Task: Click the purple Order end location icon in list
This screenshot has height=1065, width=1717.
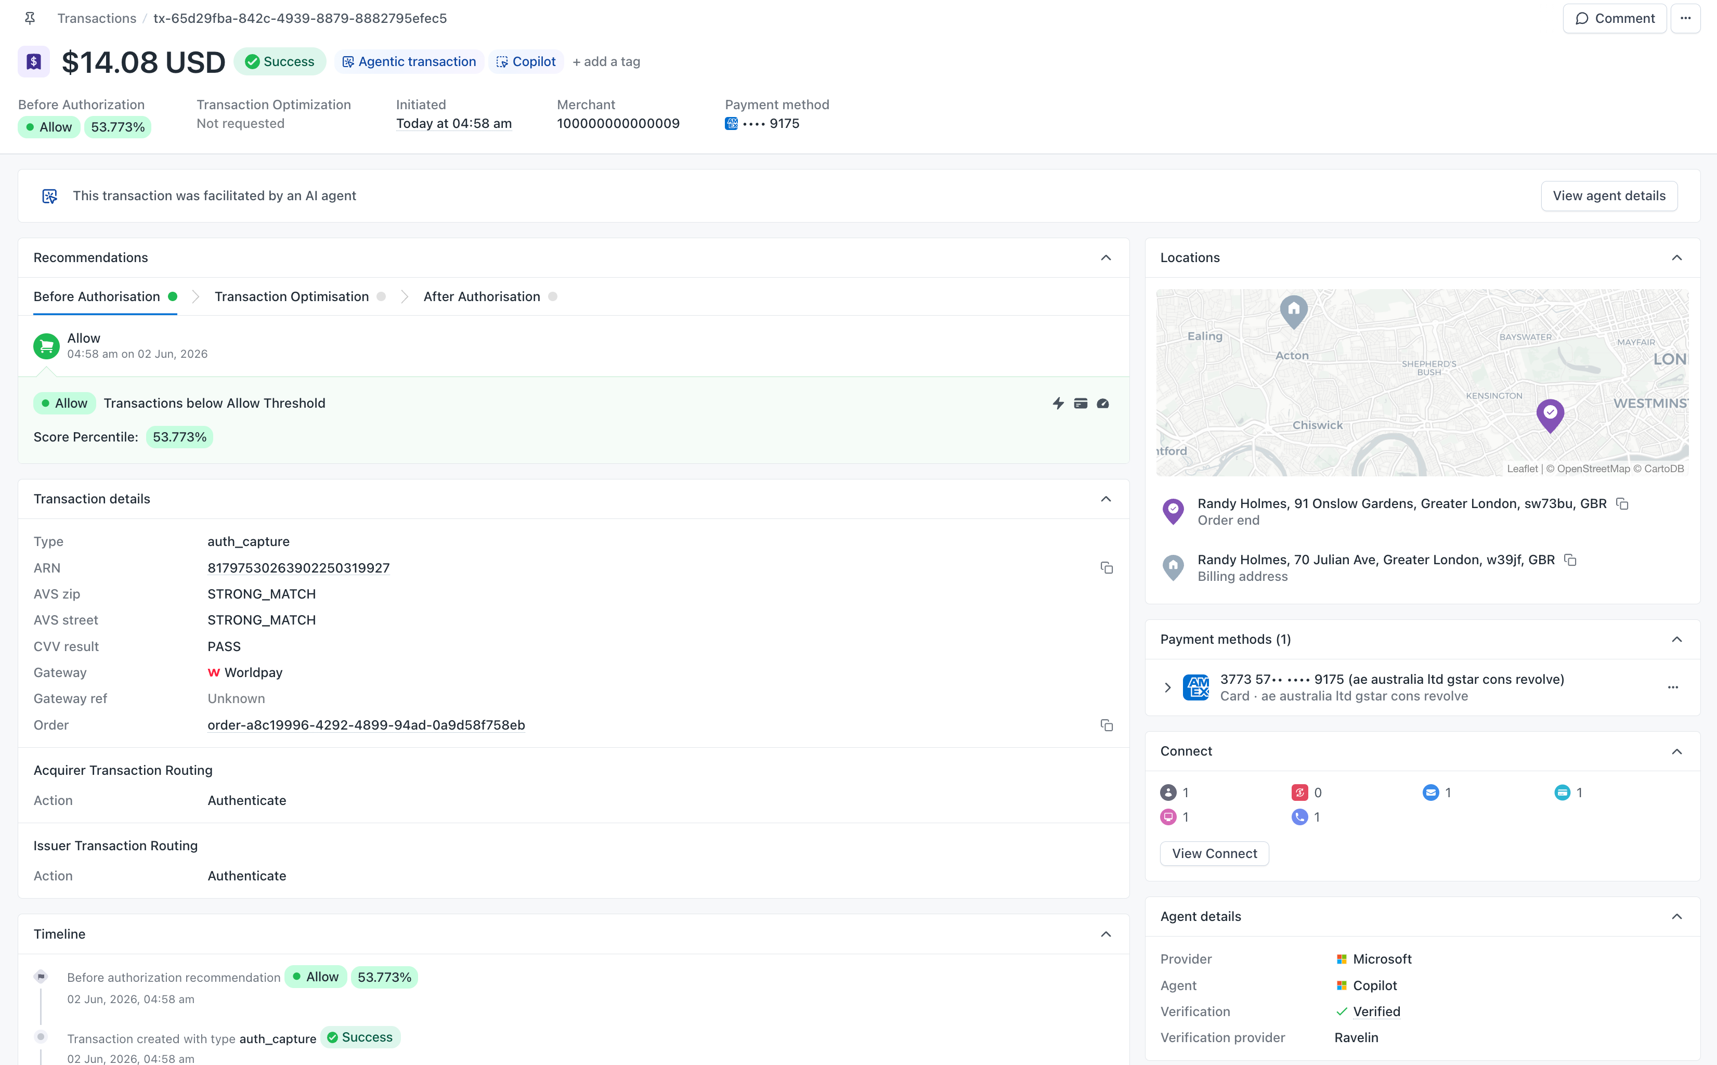Action: 1173,511
